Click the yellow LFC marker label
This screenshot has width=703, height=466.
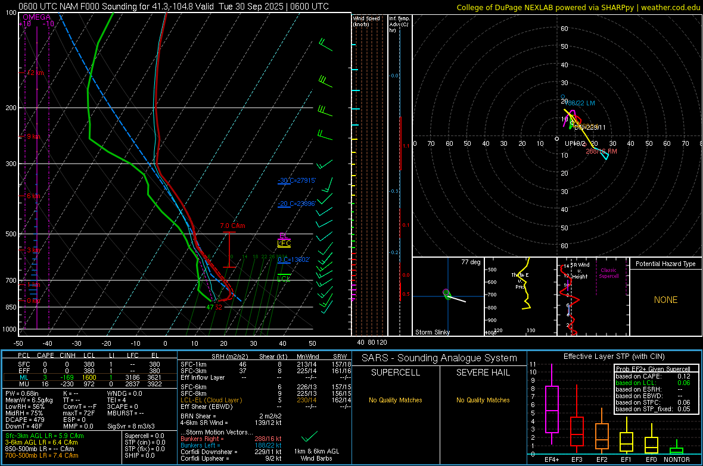pos(284,243)
